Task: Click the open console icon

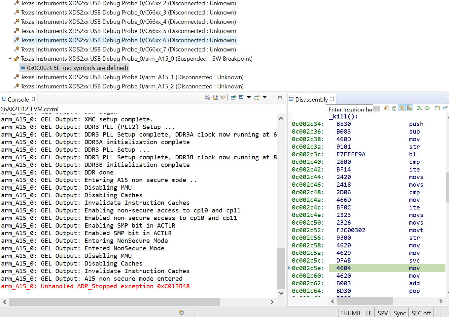Action: (x=257, y=97)
